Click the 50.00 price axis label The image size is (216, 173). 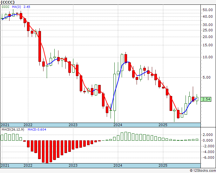click(x=208, y=10)
